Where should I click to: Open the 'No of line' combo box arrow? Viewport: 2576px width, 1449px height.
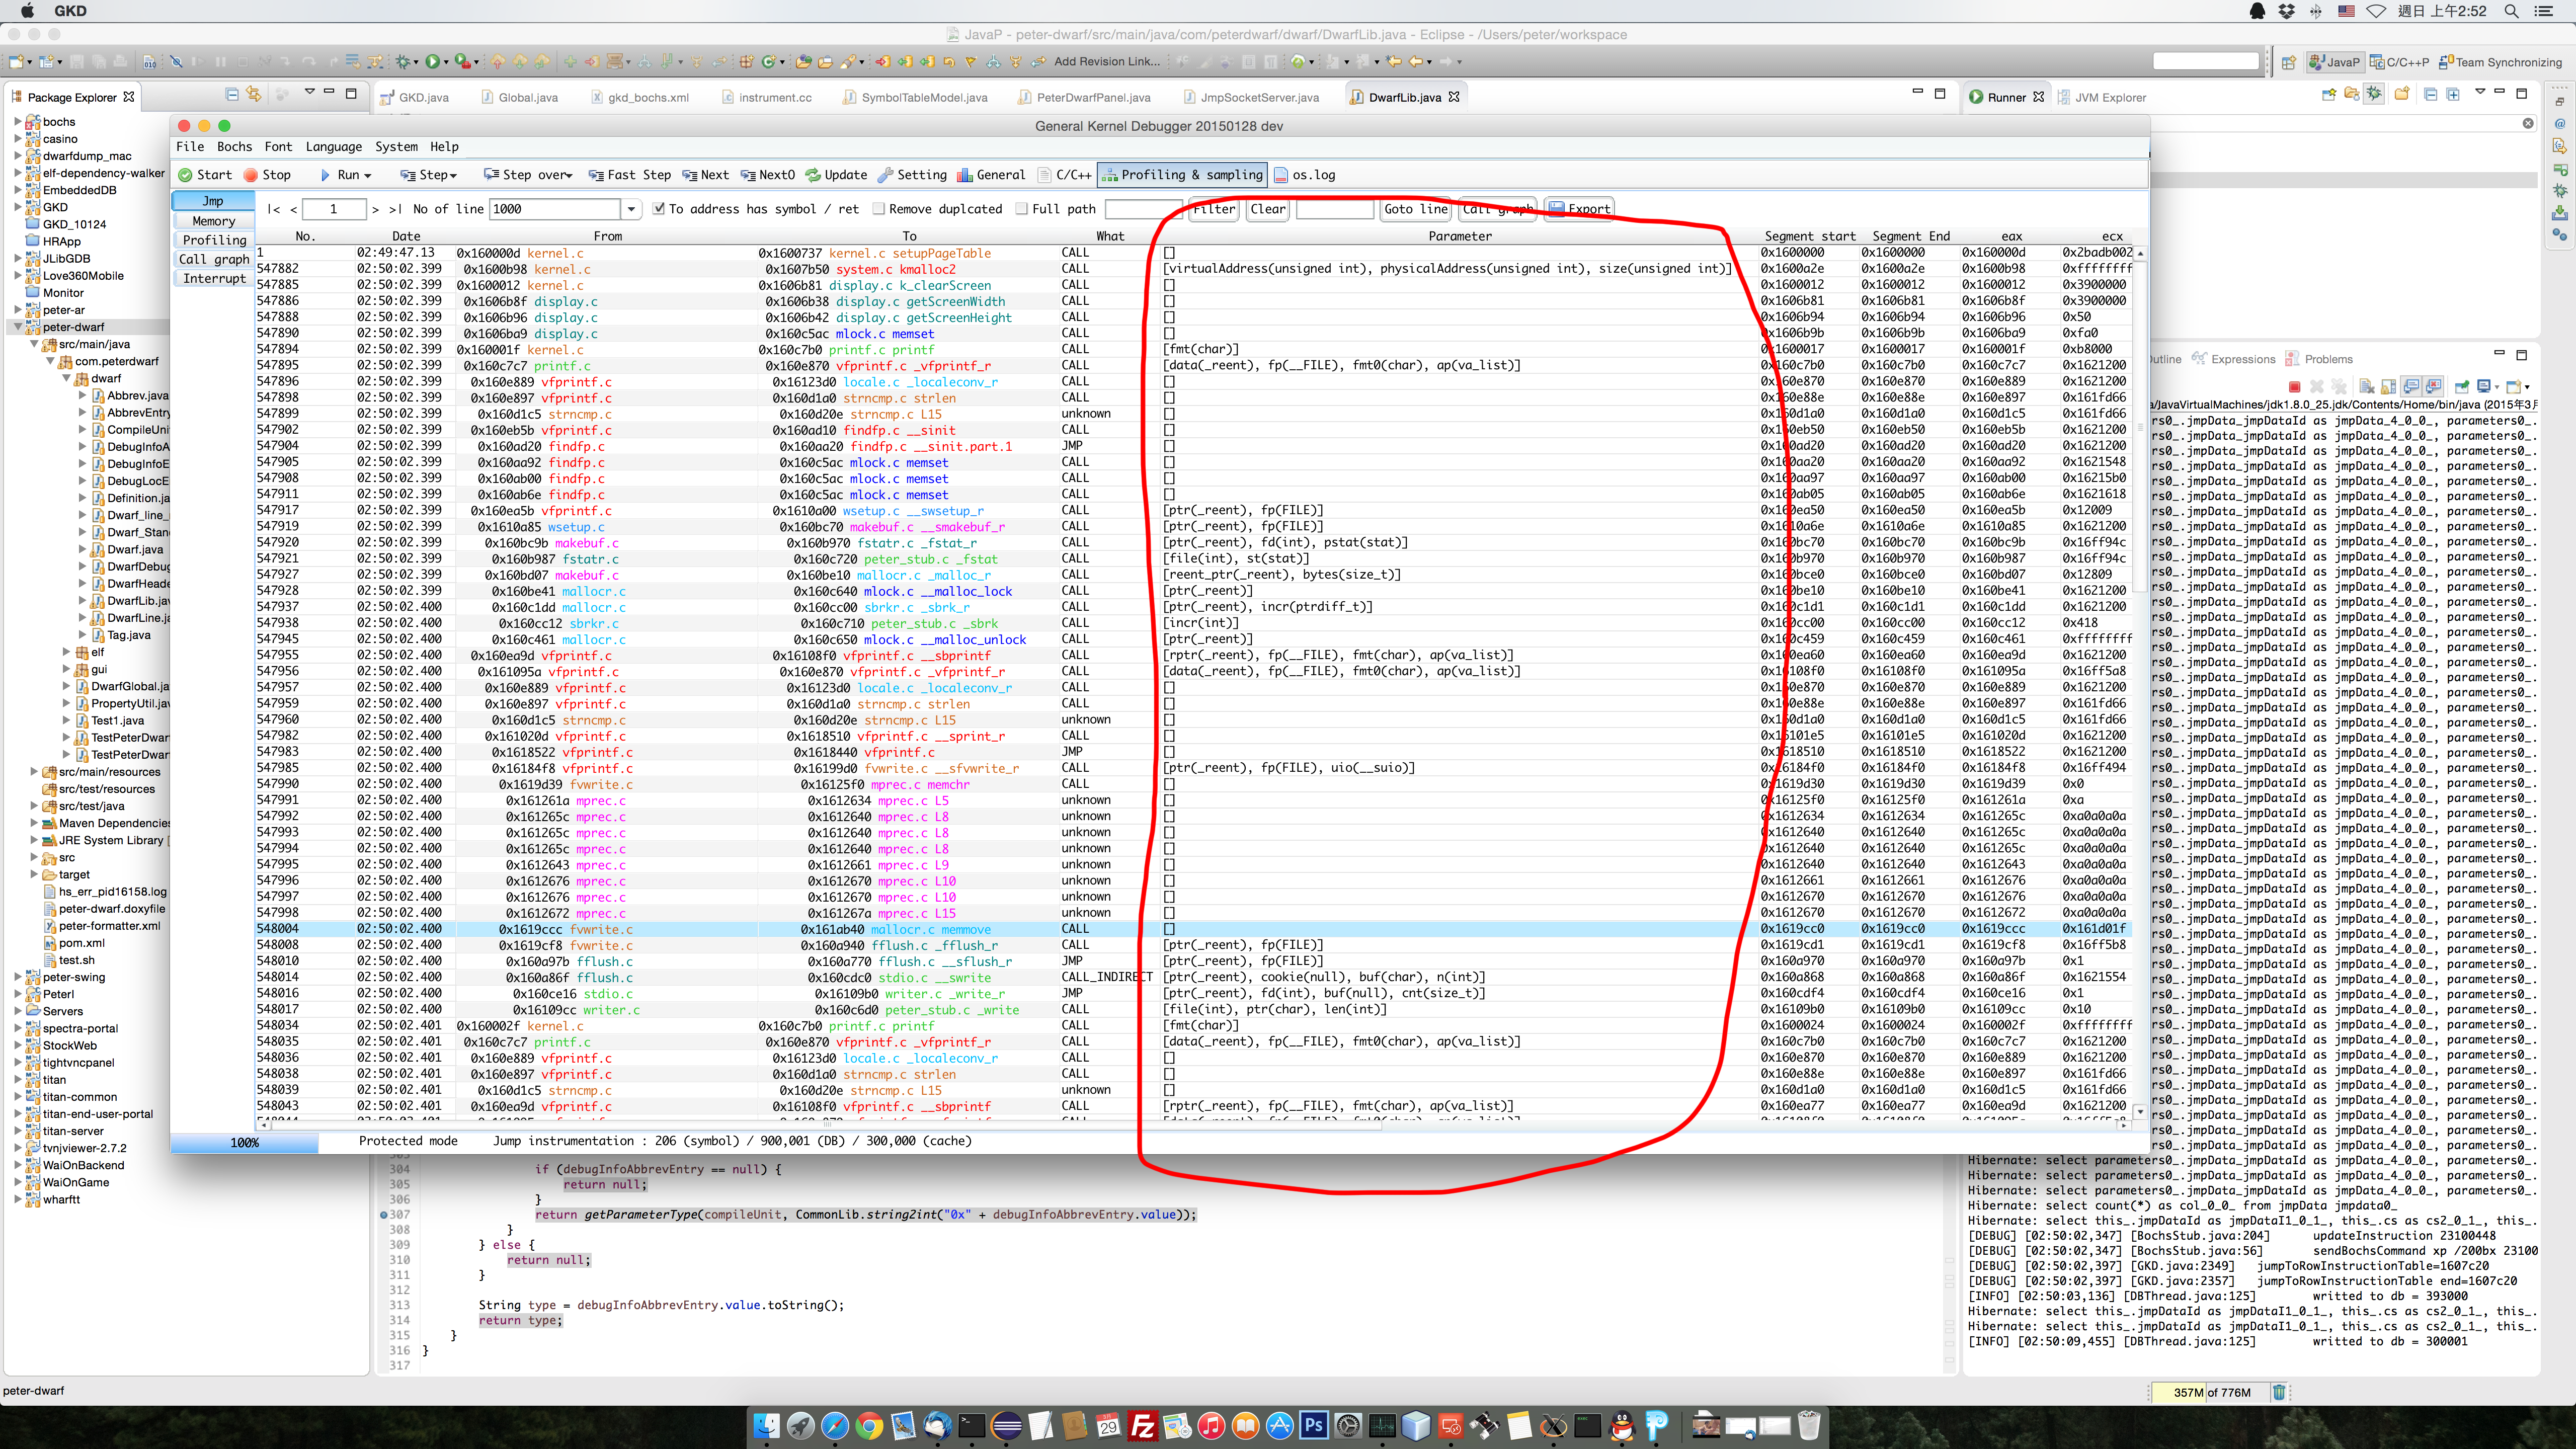click(x=631, y=209)
